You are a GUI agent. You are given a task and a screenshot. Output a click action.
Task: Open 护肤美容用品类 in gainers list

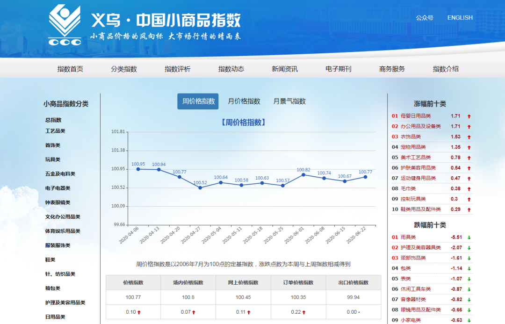click(418, 168)
